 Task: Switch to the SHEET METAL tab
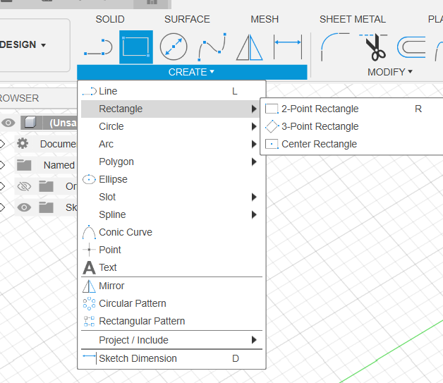pyautogui.click(x=353, y=19)
